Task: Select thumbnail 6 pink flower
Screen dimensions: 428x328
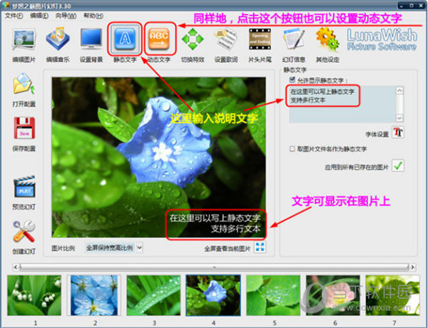Action: 332,295
